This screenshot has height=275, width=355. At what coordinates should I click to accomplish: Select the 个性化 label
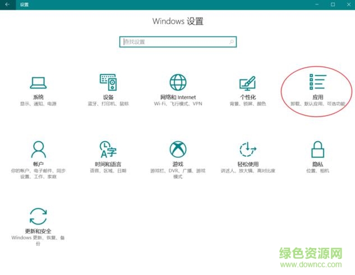pos(248,97)
